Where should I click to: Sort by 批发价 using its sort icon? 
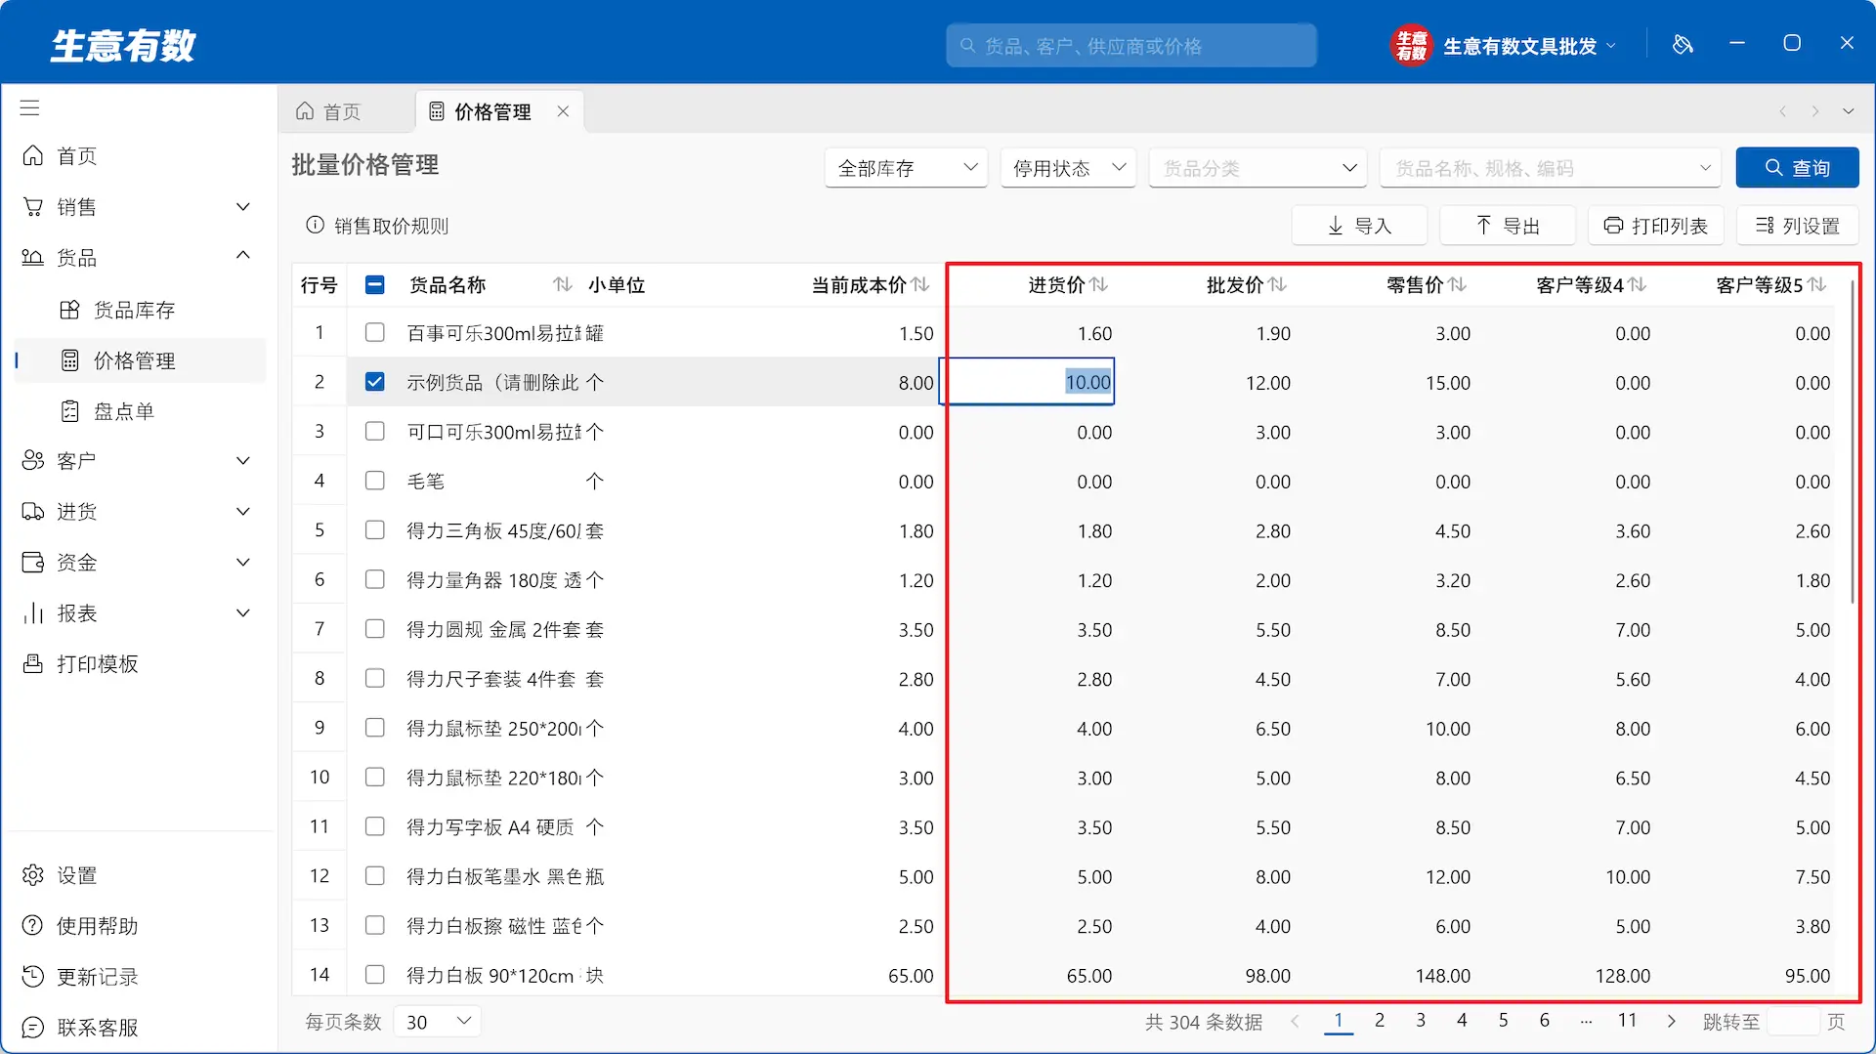click(x=1278, y=284)
